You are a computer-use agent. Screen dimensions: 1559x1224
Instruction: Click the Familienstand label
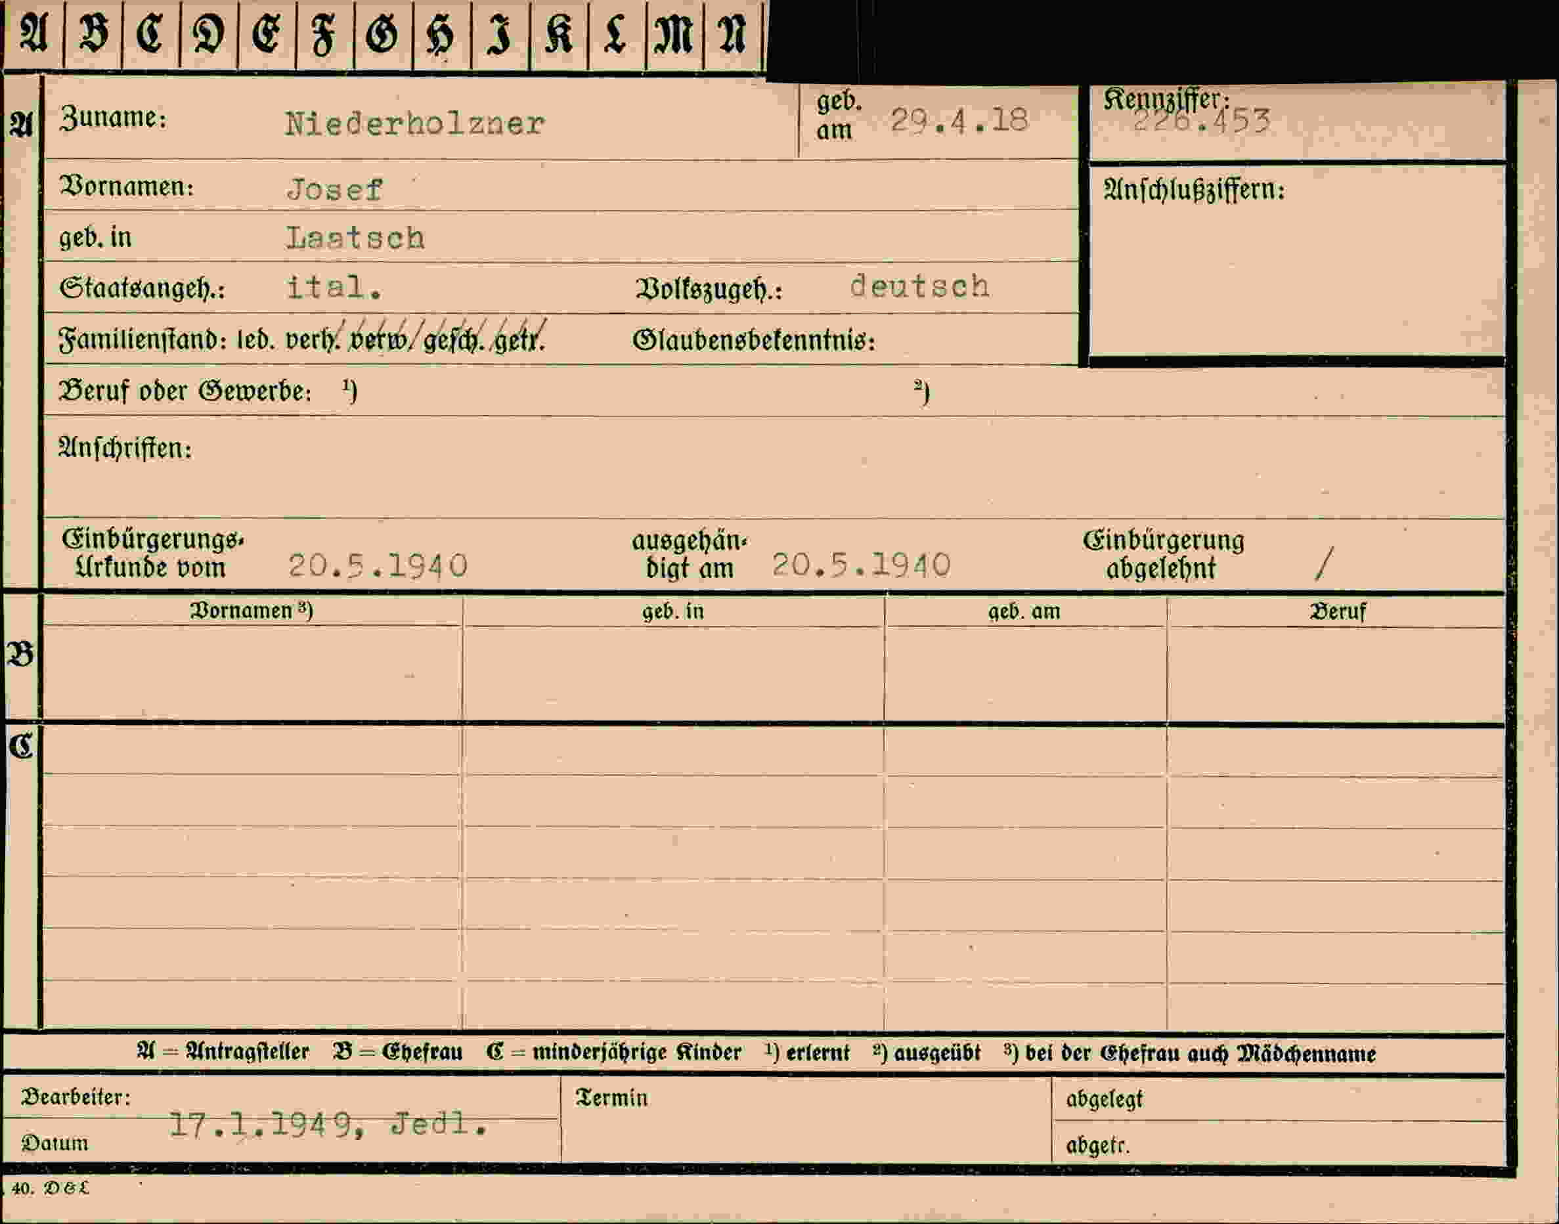pos(143,339)
